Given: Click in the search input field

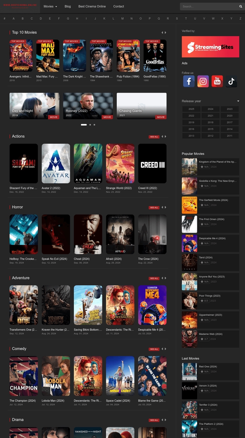Looking at the screenshot, I should 209,6.
